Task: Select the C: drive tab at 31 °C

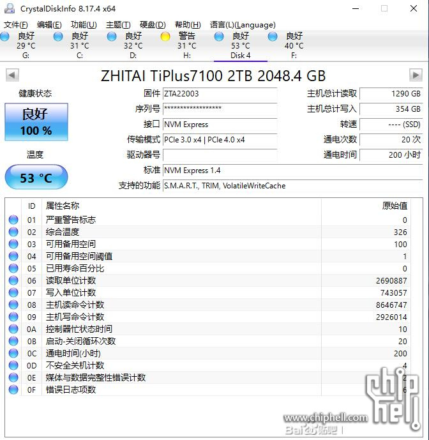Action: (80, 45)
